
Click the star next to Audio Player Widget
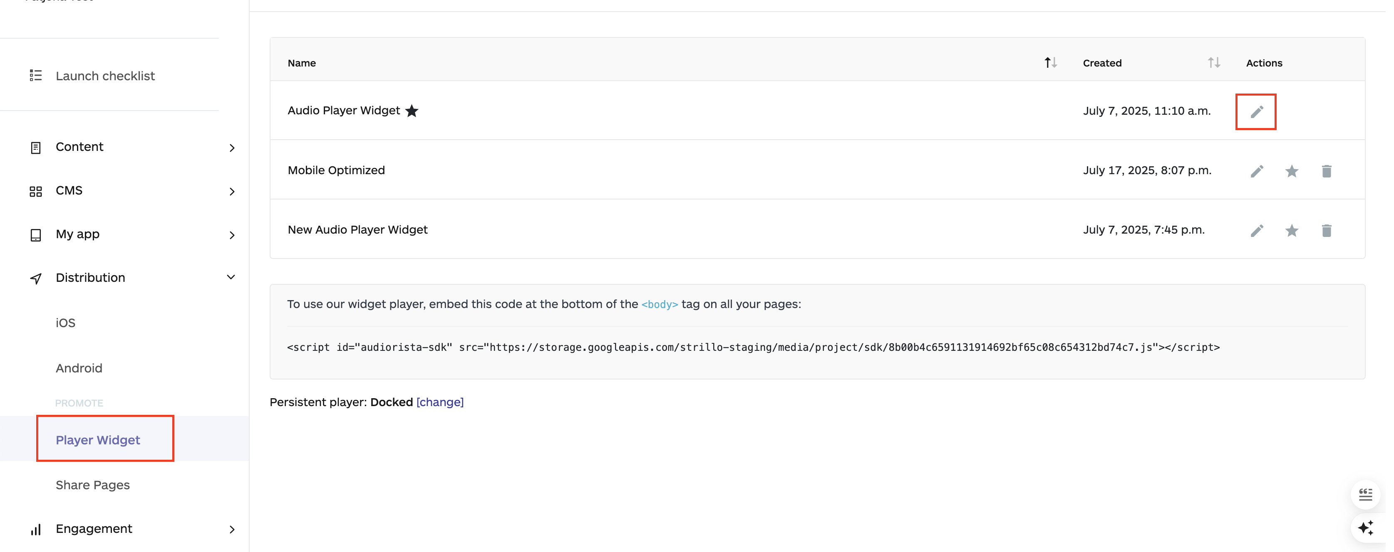[412, 111]
